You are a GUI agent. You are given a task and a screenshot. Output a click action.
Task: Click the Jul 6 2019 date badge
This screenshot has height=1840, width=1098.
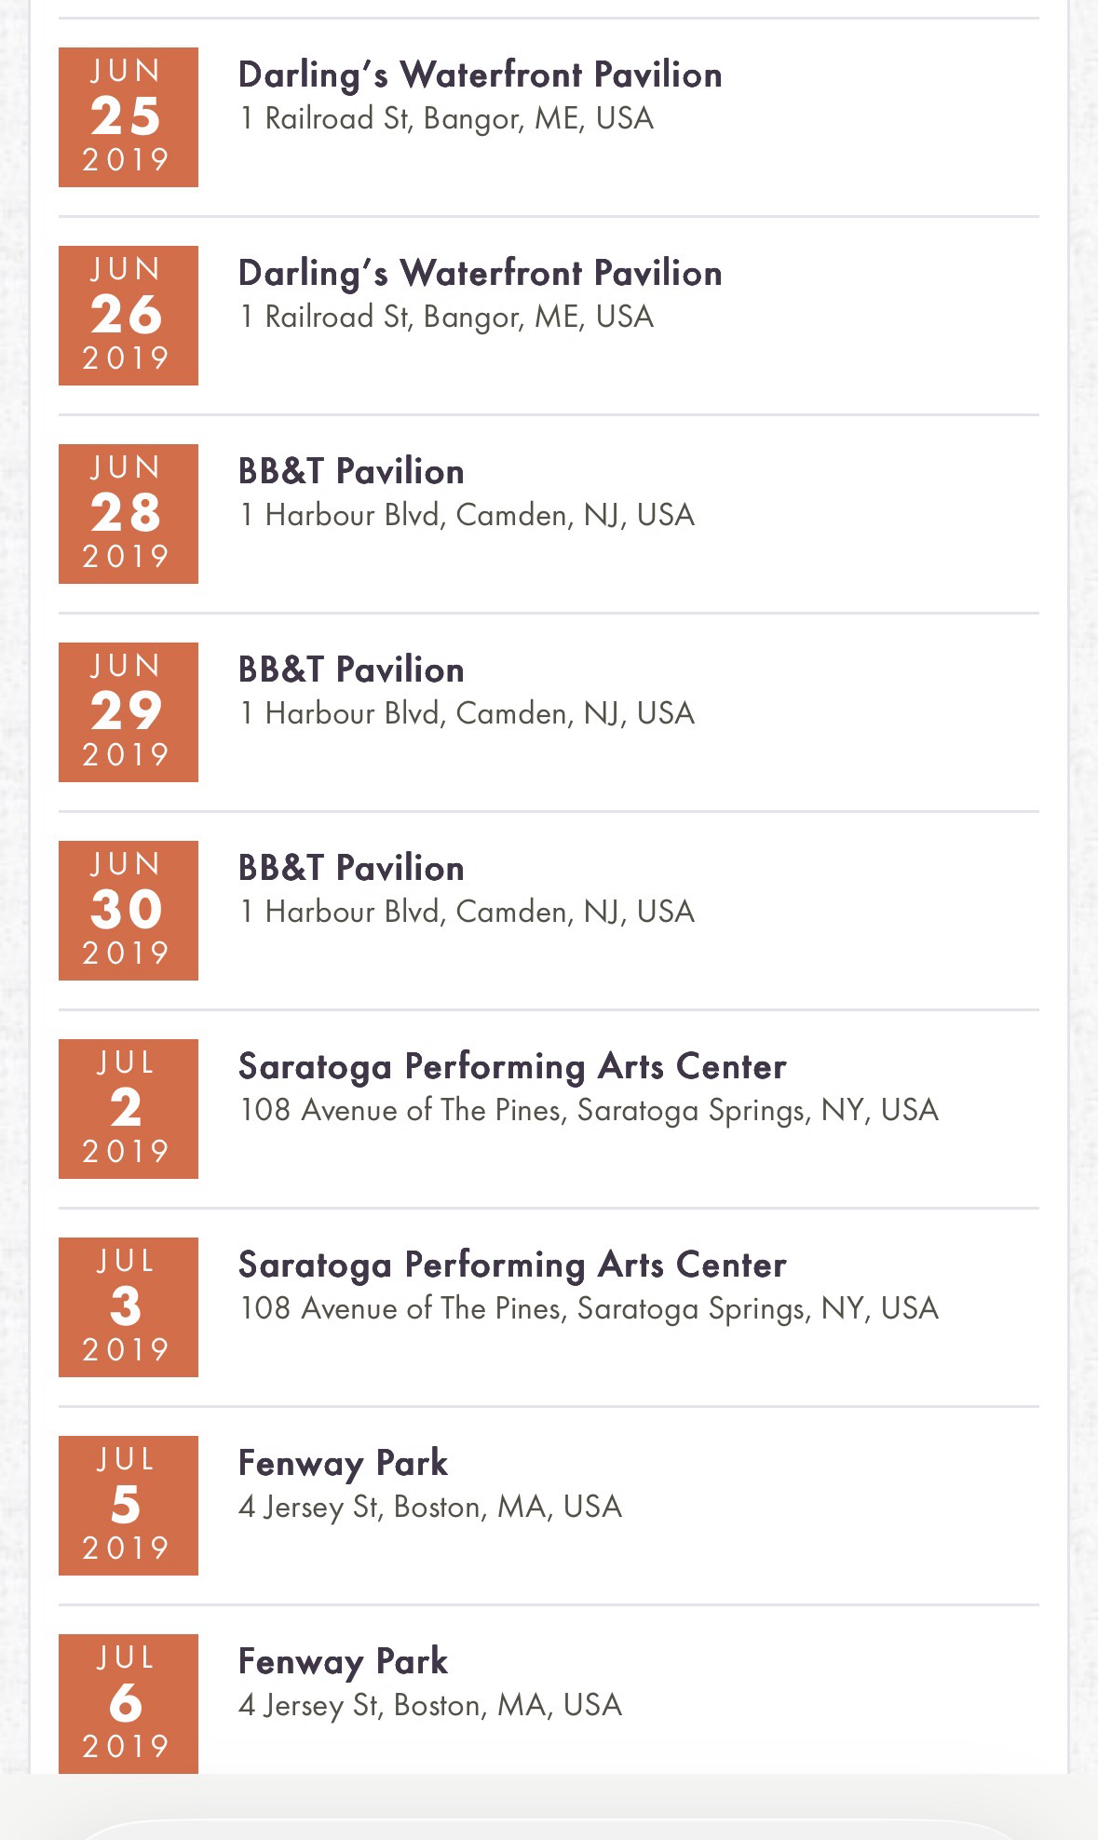[x=129, y=1704]
